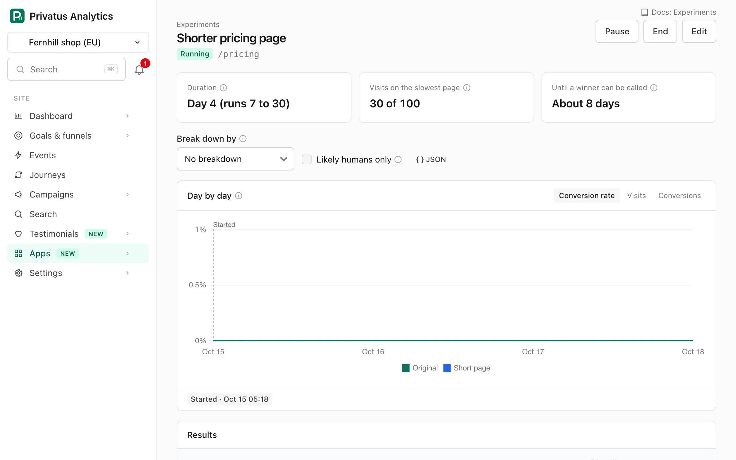The width and height of the screenshot is (736, 460).
Task: Switch chart to the Conversions tab
Action: tap(680, 196)
